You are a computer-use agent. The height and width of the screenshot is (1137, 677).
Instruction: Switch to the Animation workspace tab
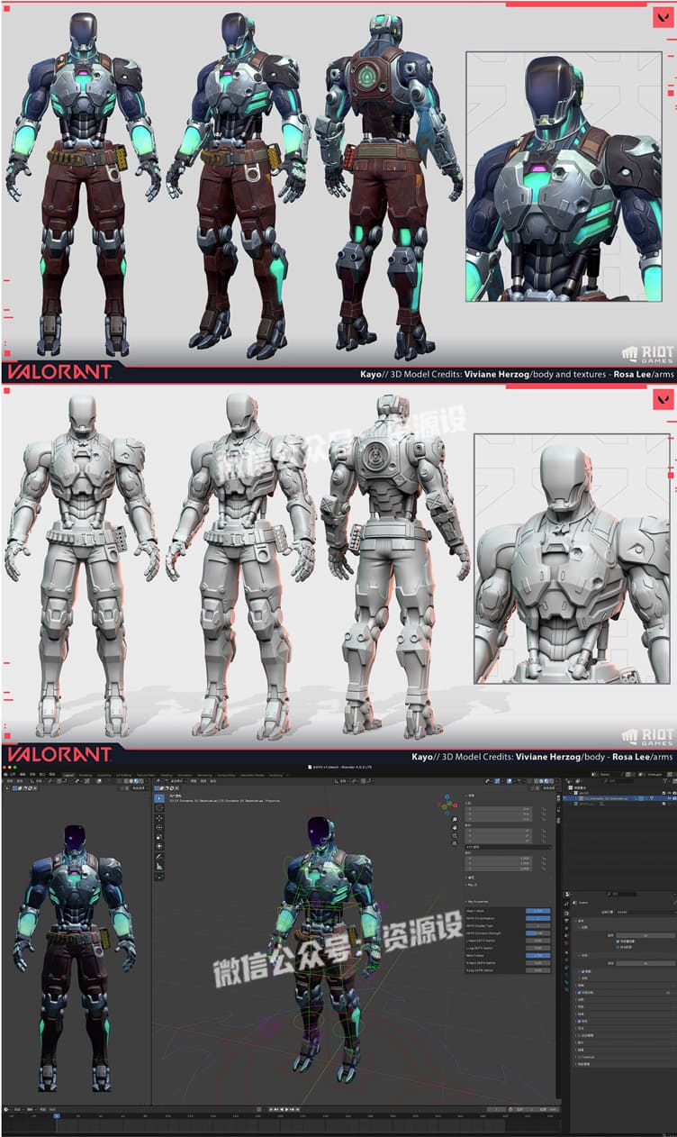(x=185, y=774)
